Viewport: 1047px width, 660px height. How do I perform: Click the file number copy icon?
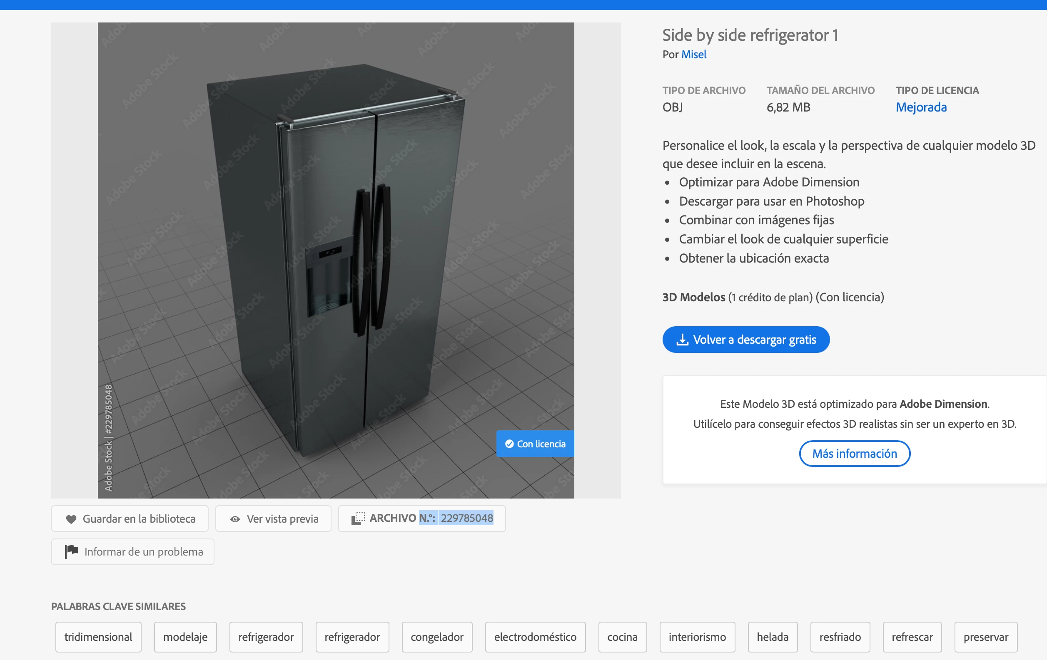(358, 518)
